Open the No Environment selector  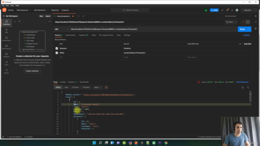(x=238, y=16)
